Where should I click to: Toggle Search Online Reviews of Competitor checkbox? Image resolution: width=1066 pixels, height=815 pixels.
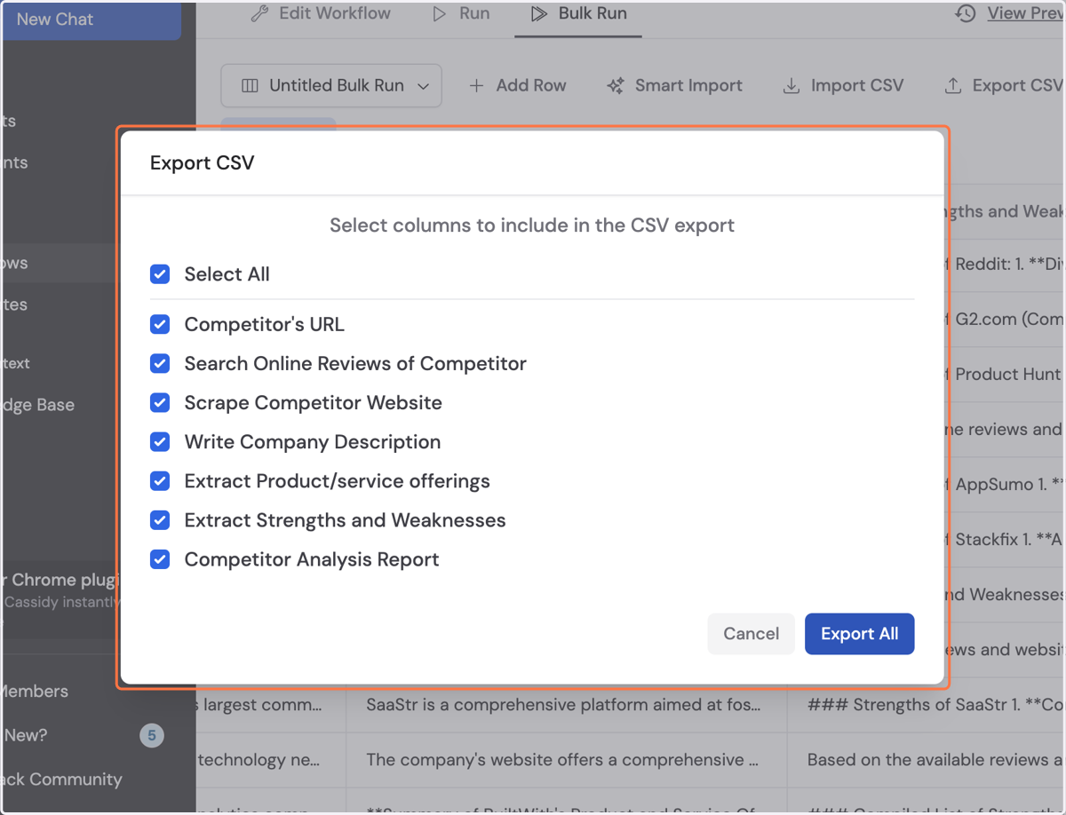click(x=160, y=363)
